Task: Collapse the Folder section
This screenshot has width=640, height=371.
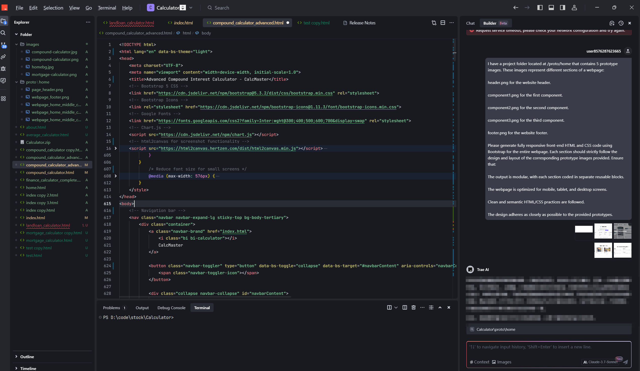Action: click(x=16, y=34)
